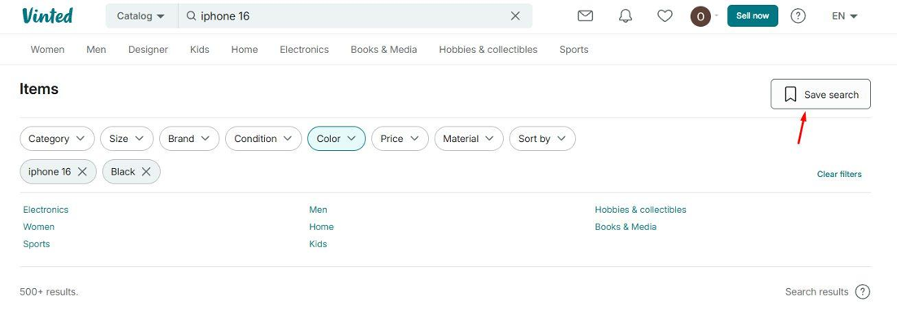Open the Books & Media navigation tab
Image resolution: width=897 pixels, height=315 pixels.
(384, 50)
